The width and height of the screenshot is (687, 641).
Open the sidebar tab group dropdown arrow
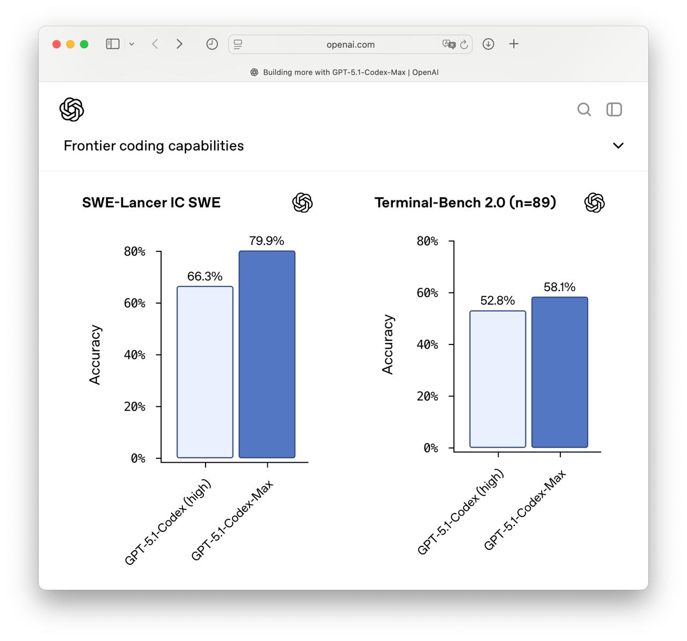[131, 44]
